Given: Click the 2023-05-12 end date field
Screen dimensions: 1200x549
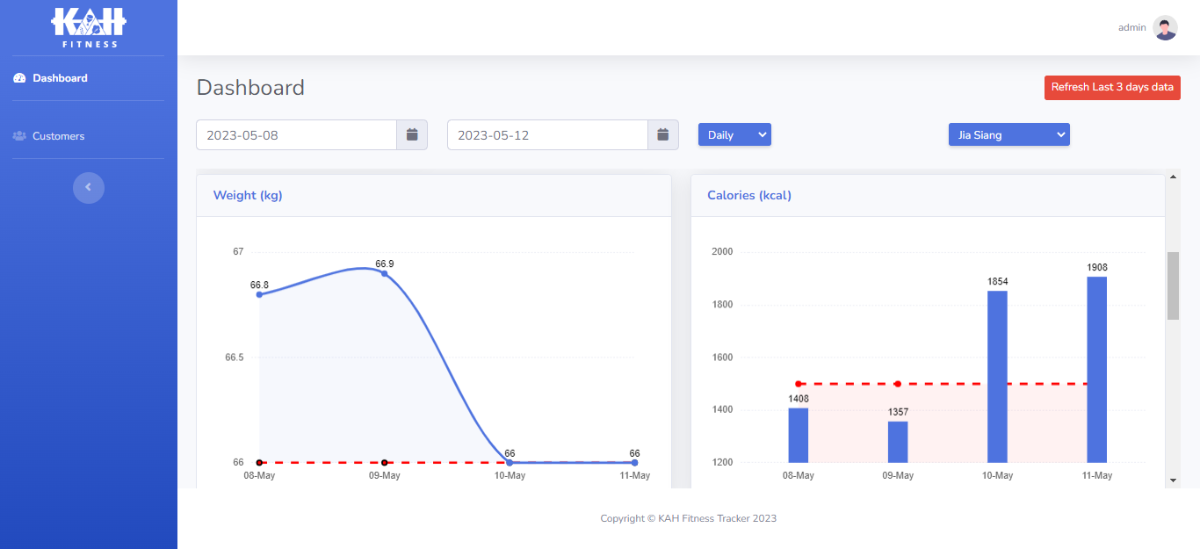Looking at the screenshot, I should point(548,135).
